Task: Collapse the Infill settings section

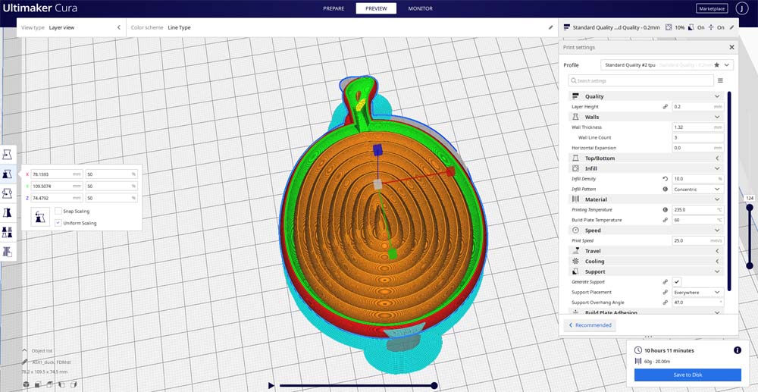Action: (647, 168)
